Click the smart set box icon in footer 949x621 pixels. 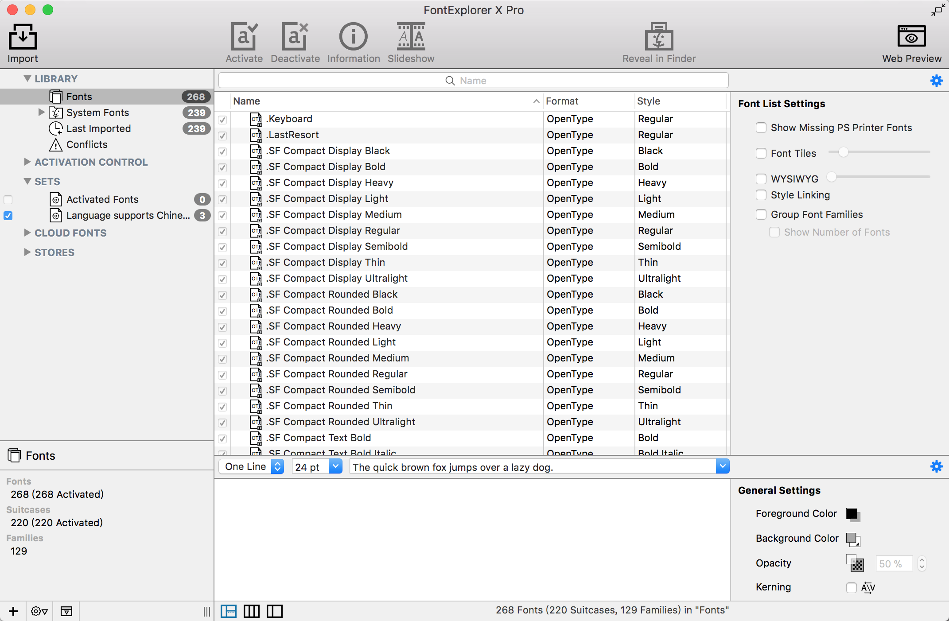(66, 611)
